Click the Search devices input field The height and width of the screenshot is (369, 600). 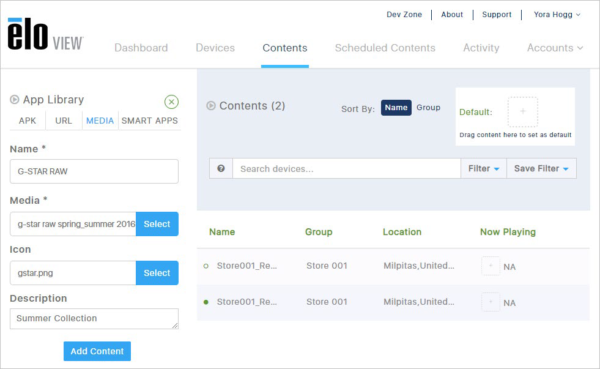click(347, 168)
